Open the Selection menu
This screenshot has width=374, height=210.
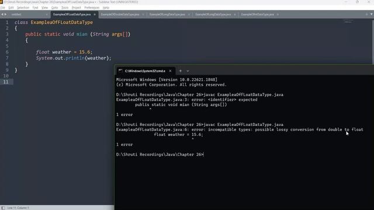tap(23, 8)
